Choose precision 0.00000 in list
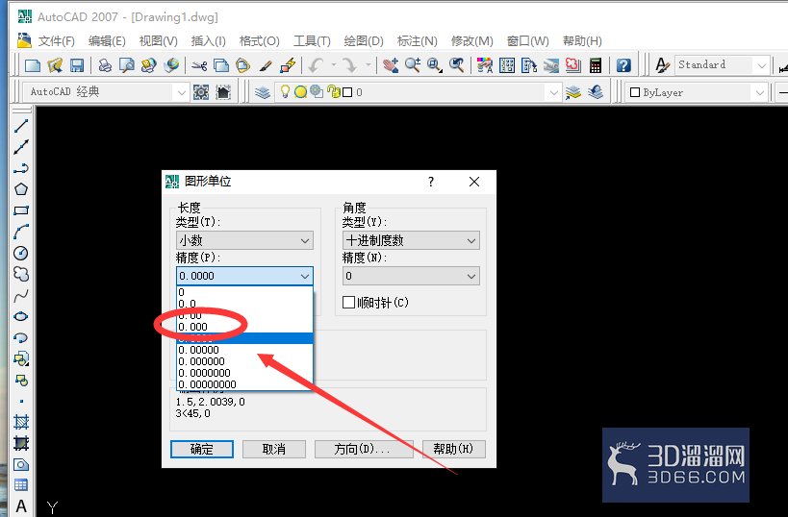This screenshot has height=517, width=788. pos(244,350)
